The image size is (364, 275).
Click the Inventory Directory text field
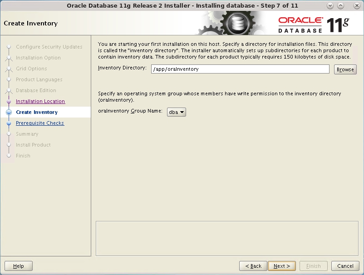click(240, 69)
